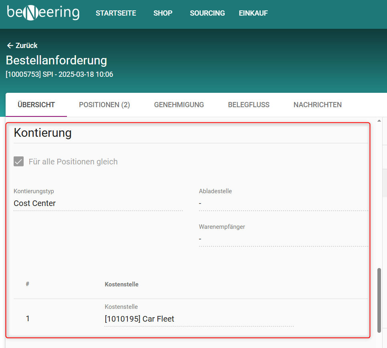Screen dimensions: 387x348
Task: Click the vertical scrollbar thumb
Action: 379,300
